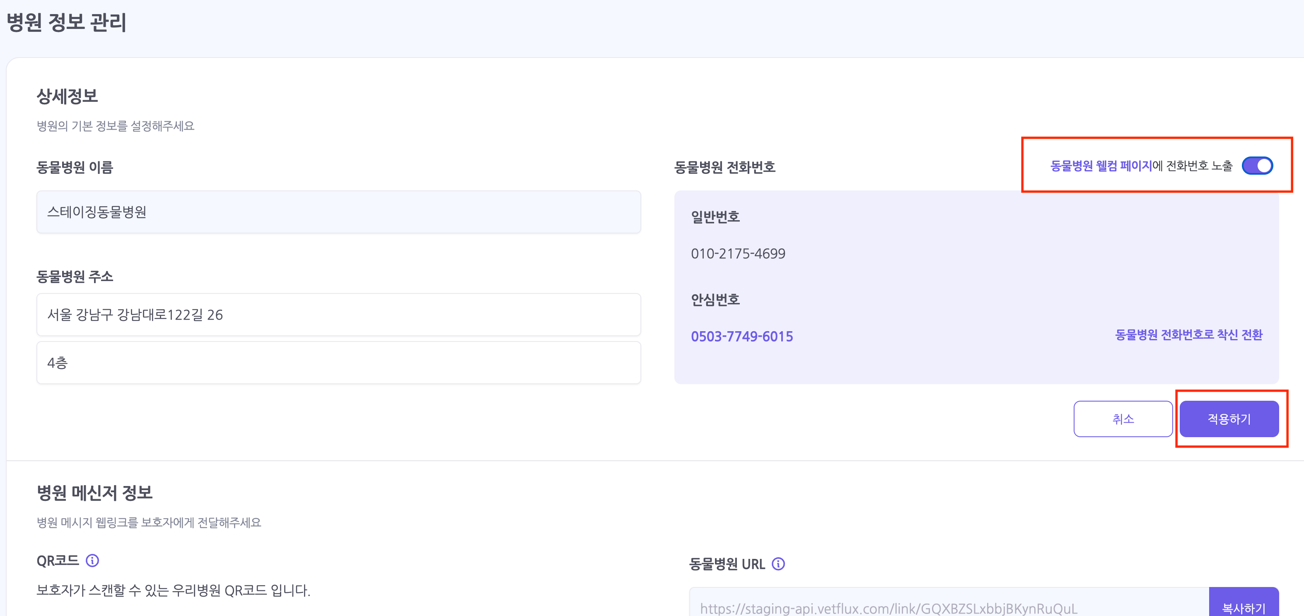Click the 서울 강남구 address field

point(338,315)
